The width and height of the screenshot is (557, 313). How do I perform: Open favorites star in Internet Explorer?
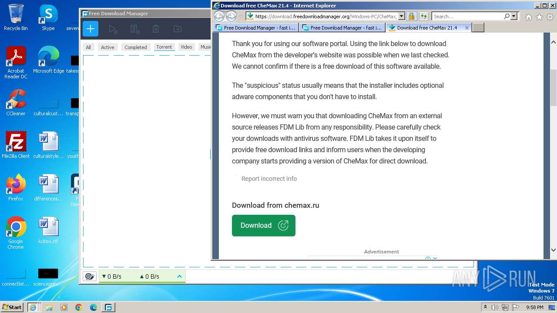(x=539, y=17)
